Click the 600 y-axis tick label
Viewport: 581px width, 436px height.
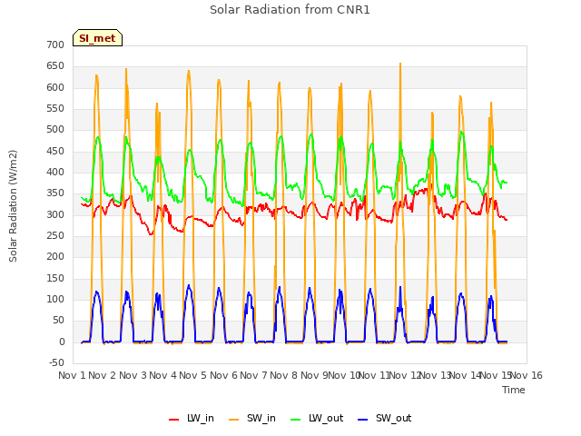55,87
